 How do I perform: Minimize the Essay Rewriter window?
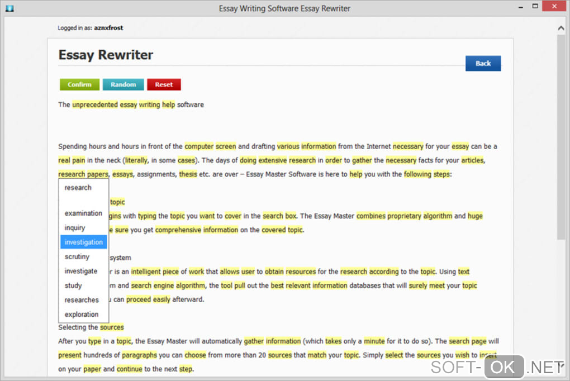[521, 7]
